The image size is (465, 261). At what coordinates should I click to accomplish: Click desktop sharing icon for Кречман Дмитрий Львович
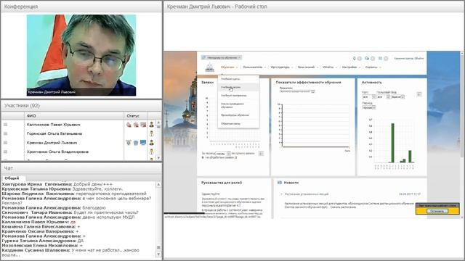[143, 143]
